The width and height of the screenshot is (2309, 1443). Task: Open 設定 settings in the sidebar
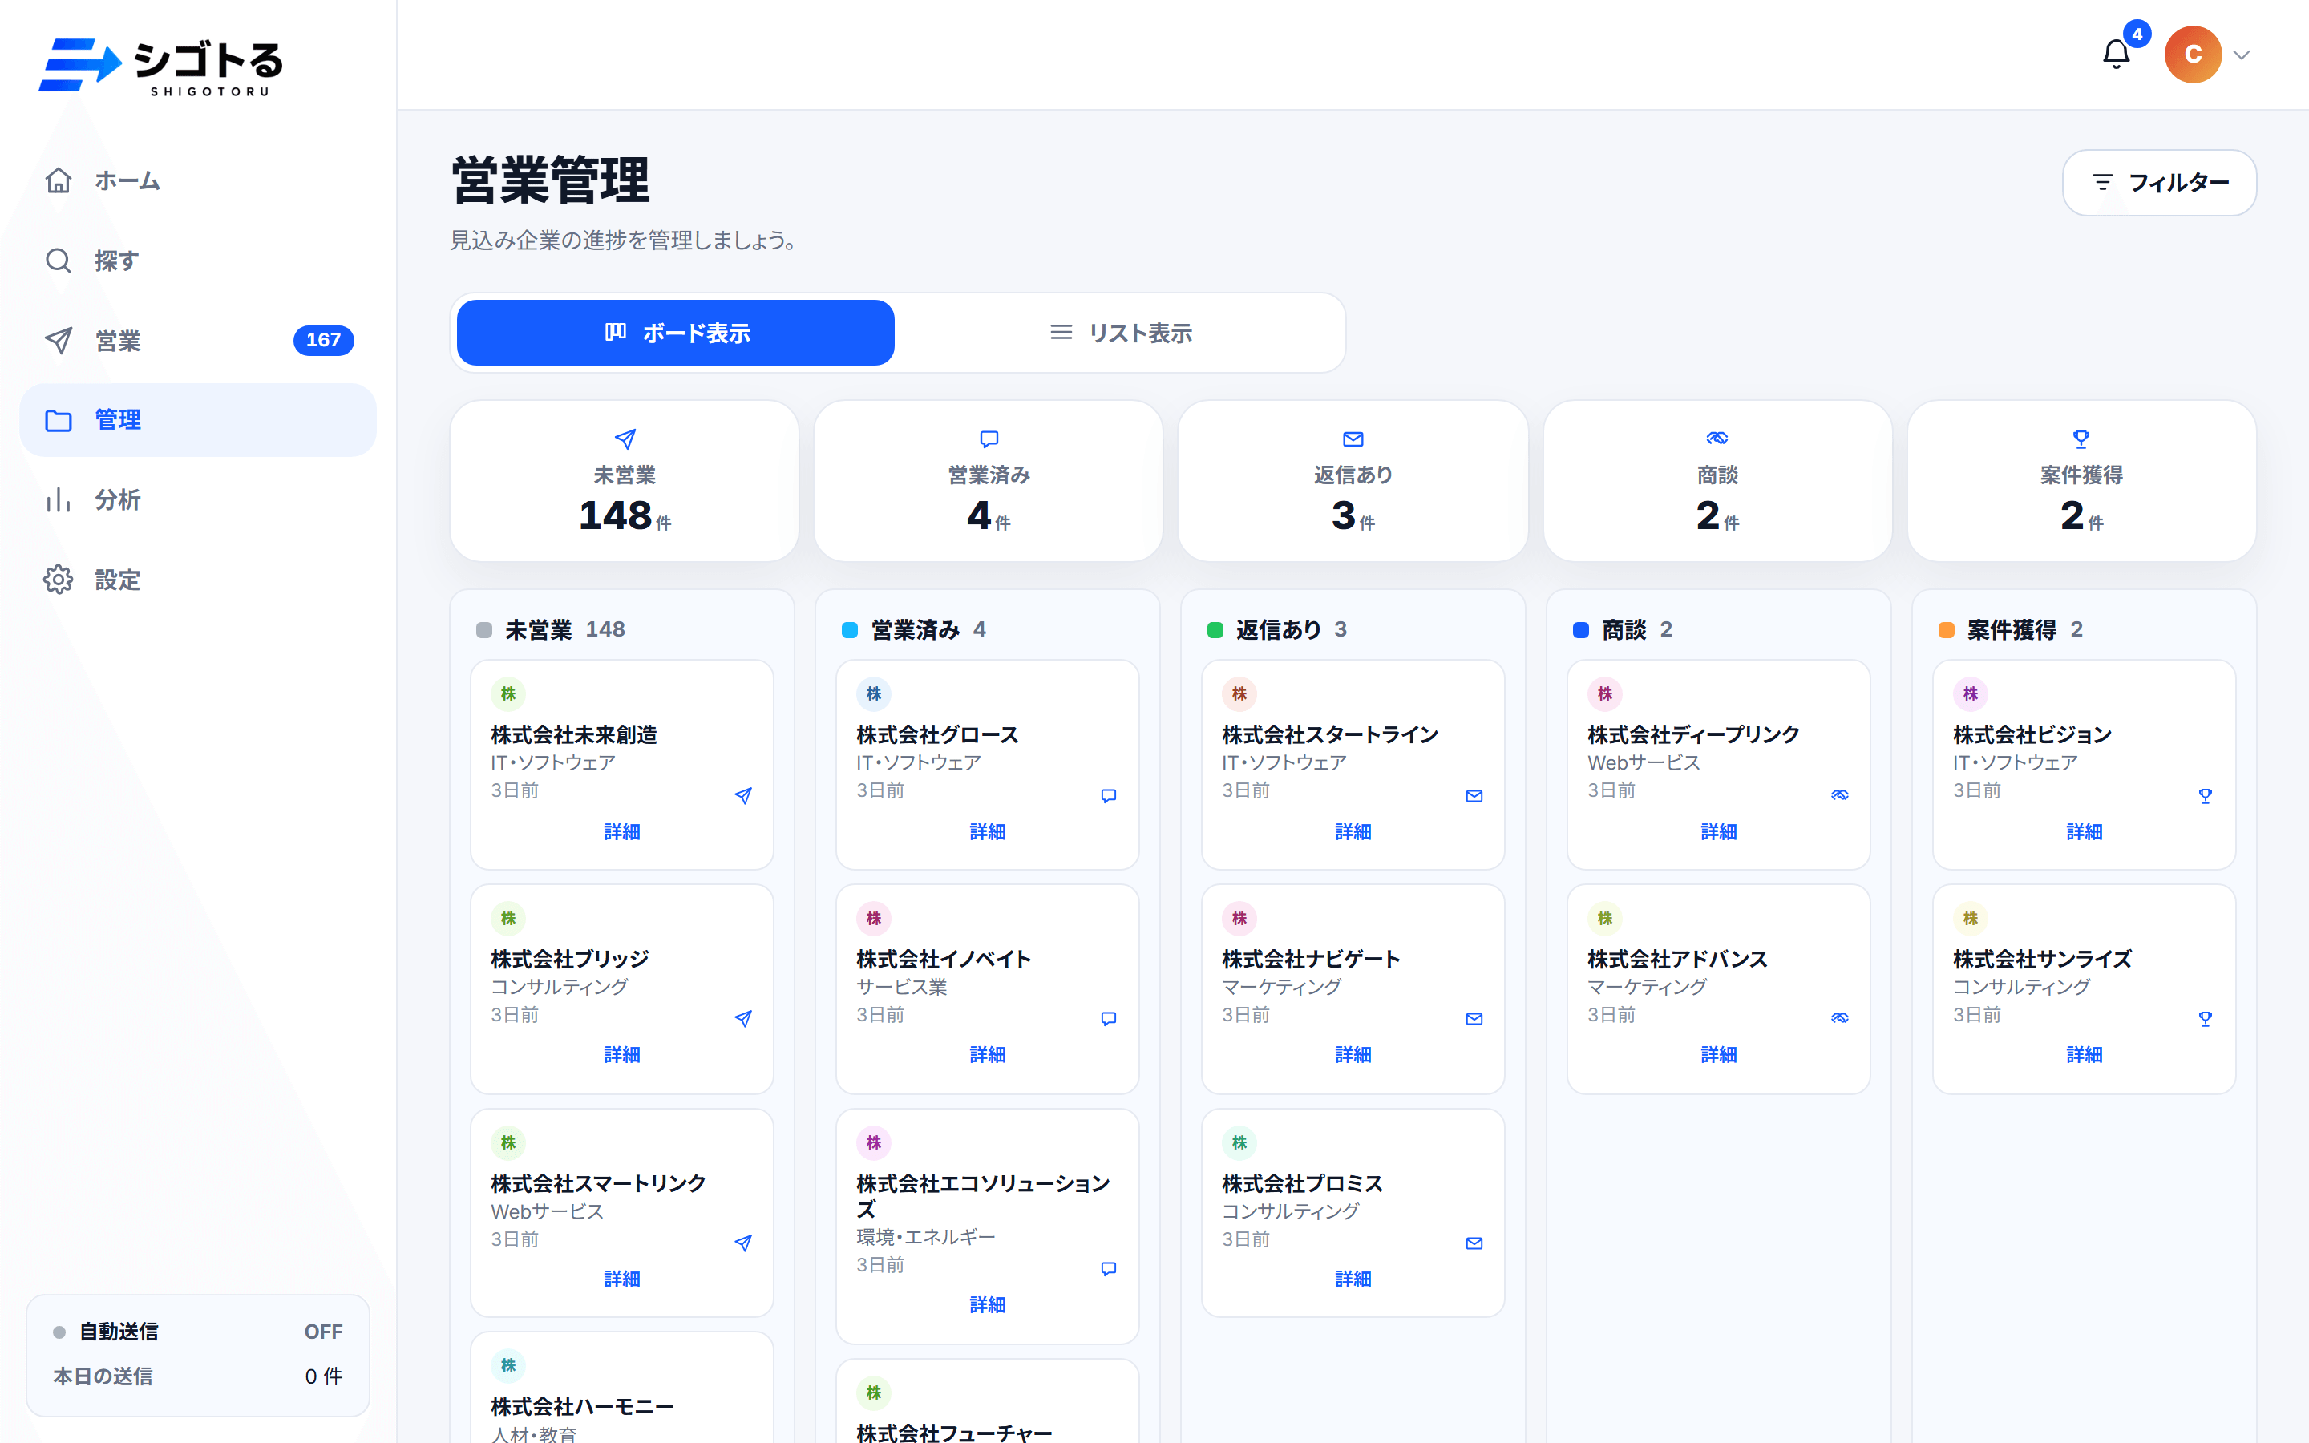point(197,580)
